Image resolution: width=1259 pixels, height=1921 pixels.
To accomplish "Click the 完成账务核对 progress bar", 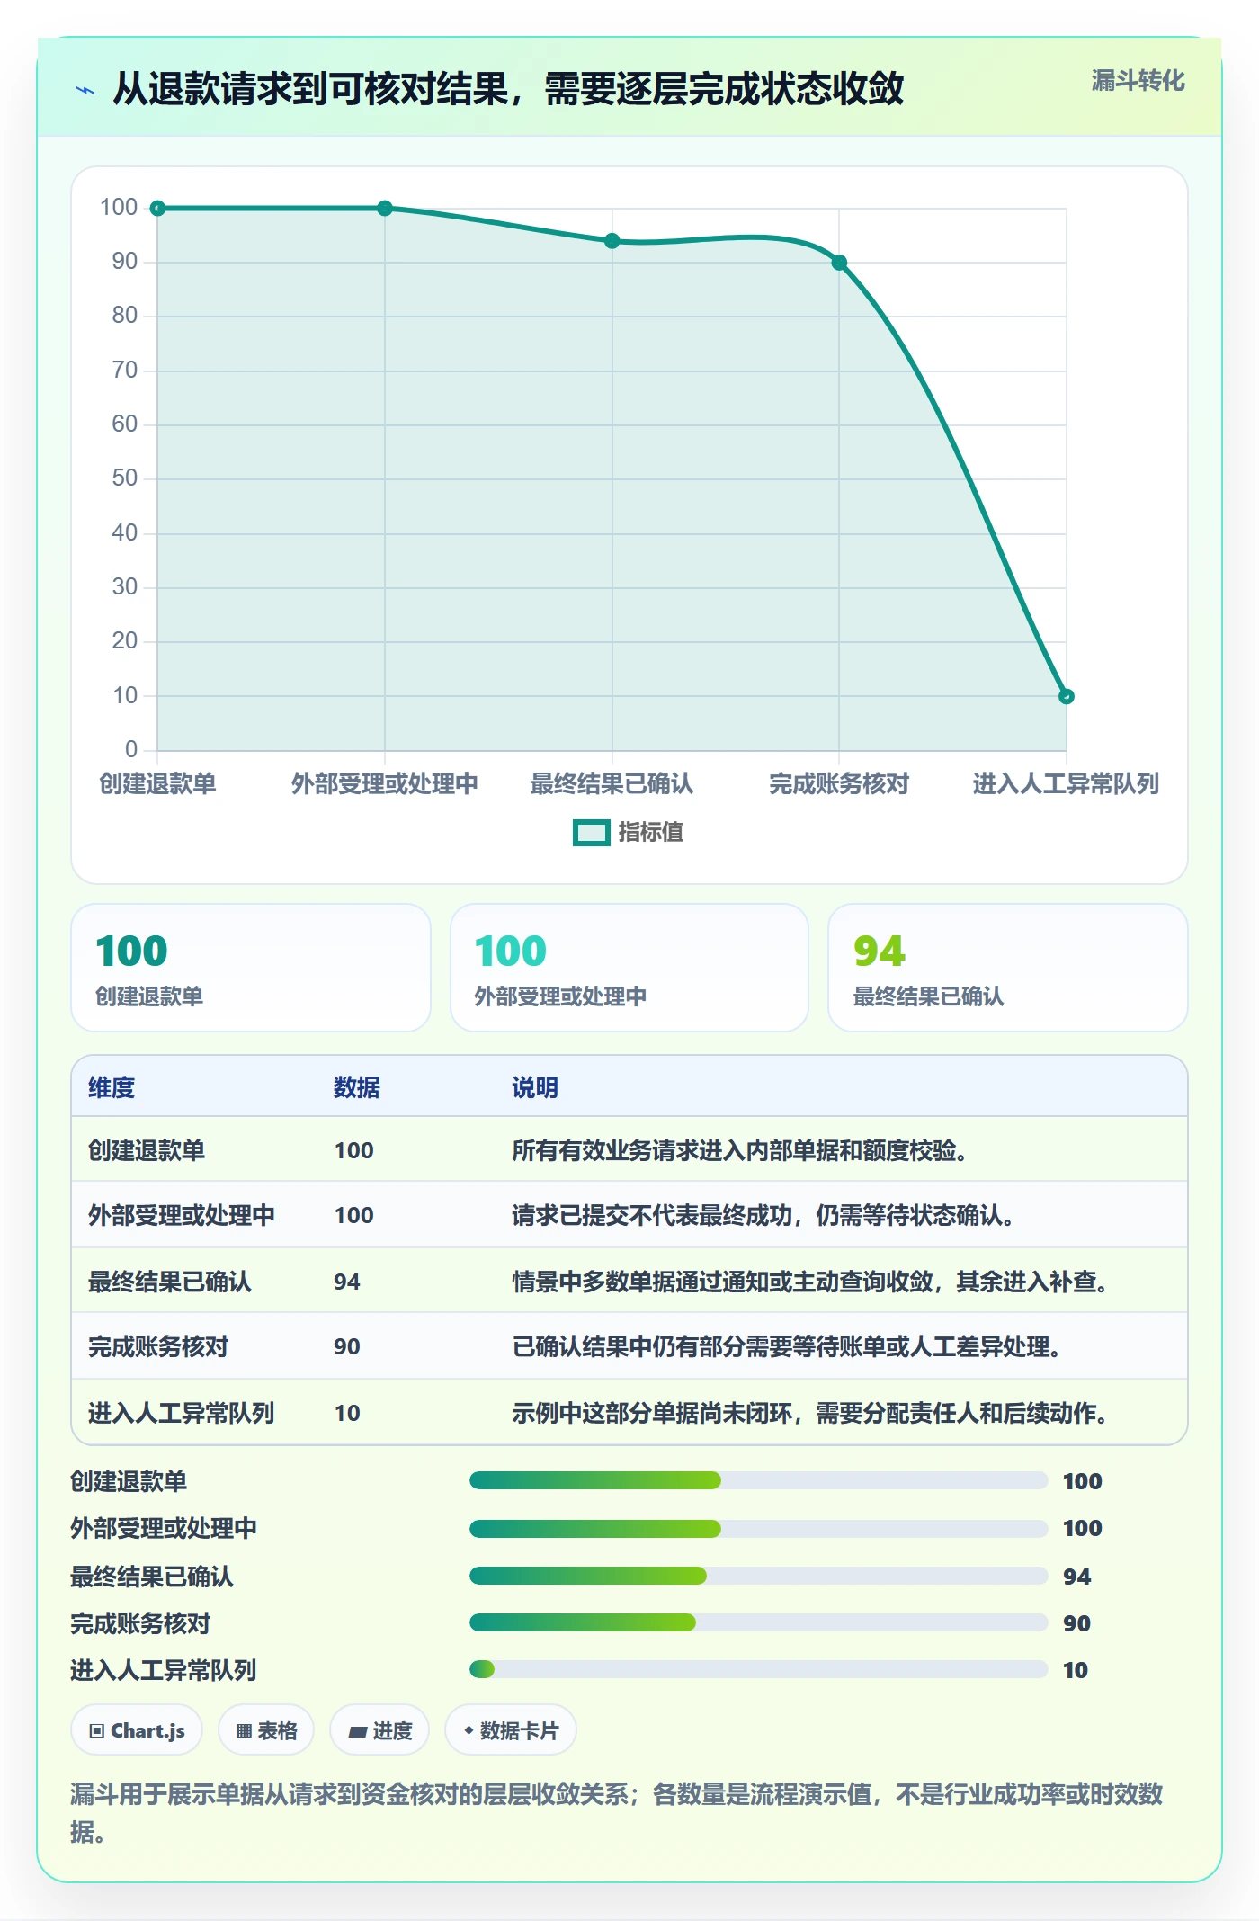I will (x=758, y=1622).
